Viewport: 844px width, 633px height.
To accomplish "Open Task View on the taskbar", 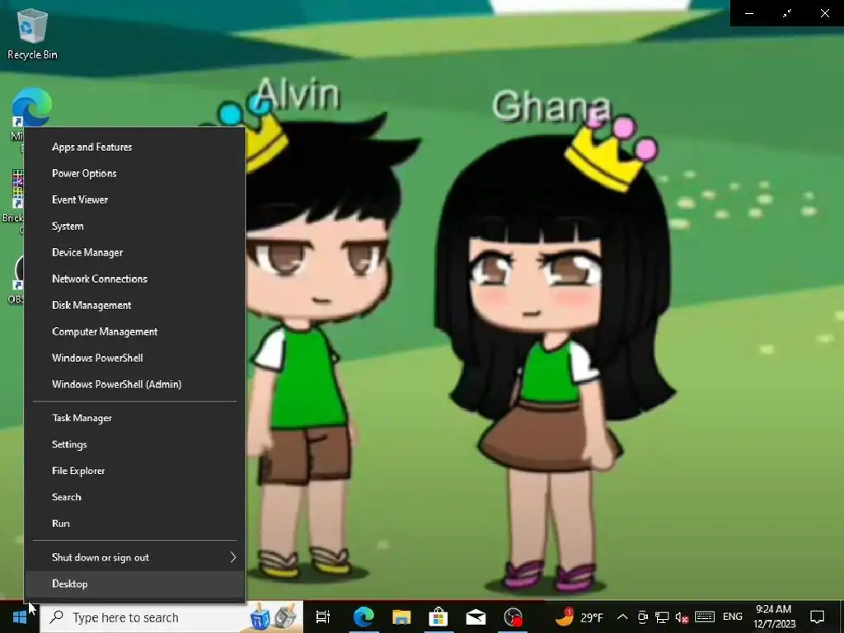I will pos(322,617).
